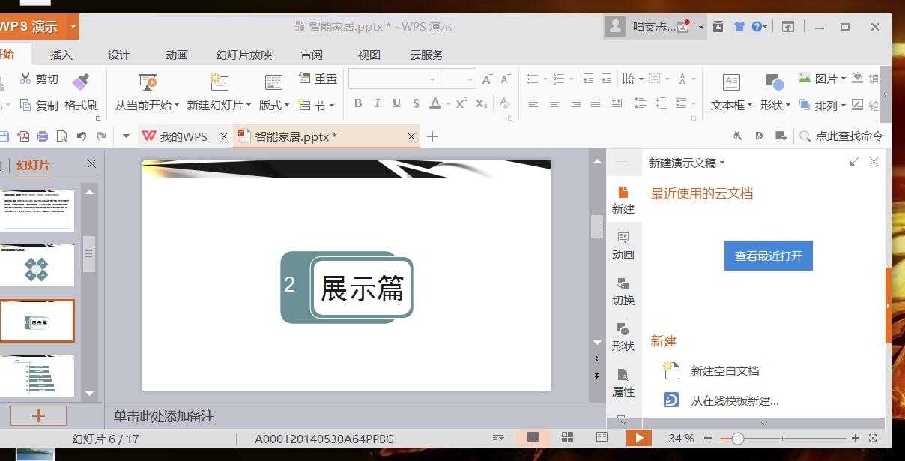905x461 pixels.
Task: Switch to the 我的WPS document tab
Action: pos(184,136)
